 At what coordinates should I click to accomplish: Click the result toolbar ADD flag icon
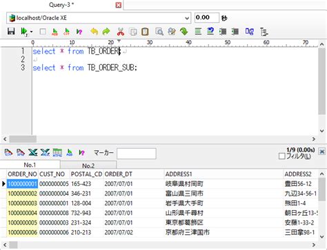click(x=70, y=152)
